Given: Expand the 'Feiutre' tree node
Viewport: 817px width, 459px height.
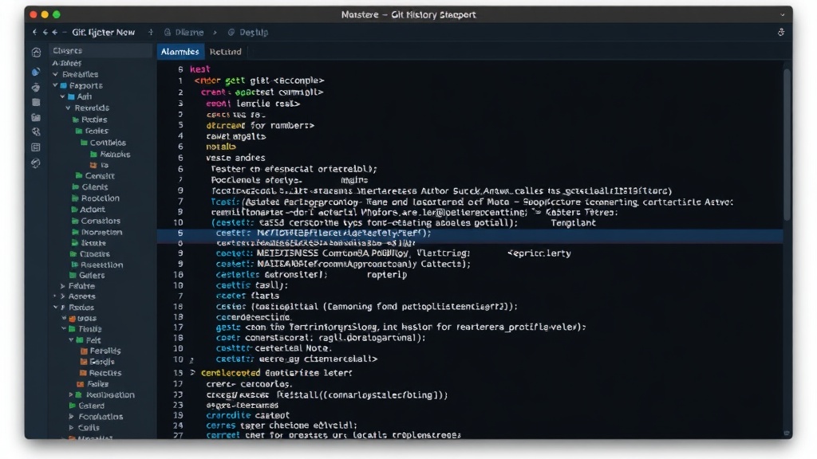Looking at the screenshot, I should 62,286.
